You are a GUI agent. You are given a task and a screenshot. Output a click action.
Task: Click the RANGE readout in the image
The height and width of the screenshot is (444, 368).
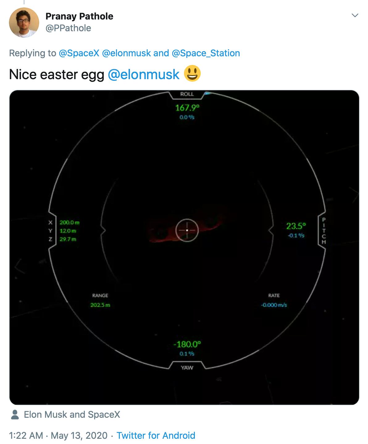100,301
